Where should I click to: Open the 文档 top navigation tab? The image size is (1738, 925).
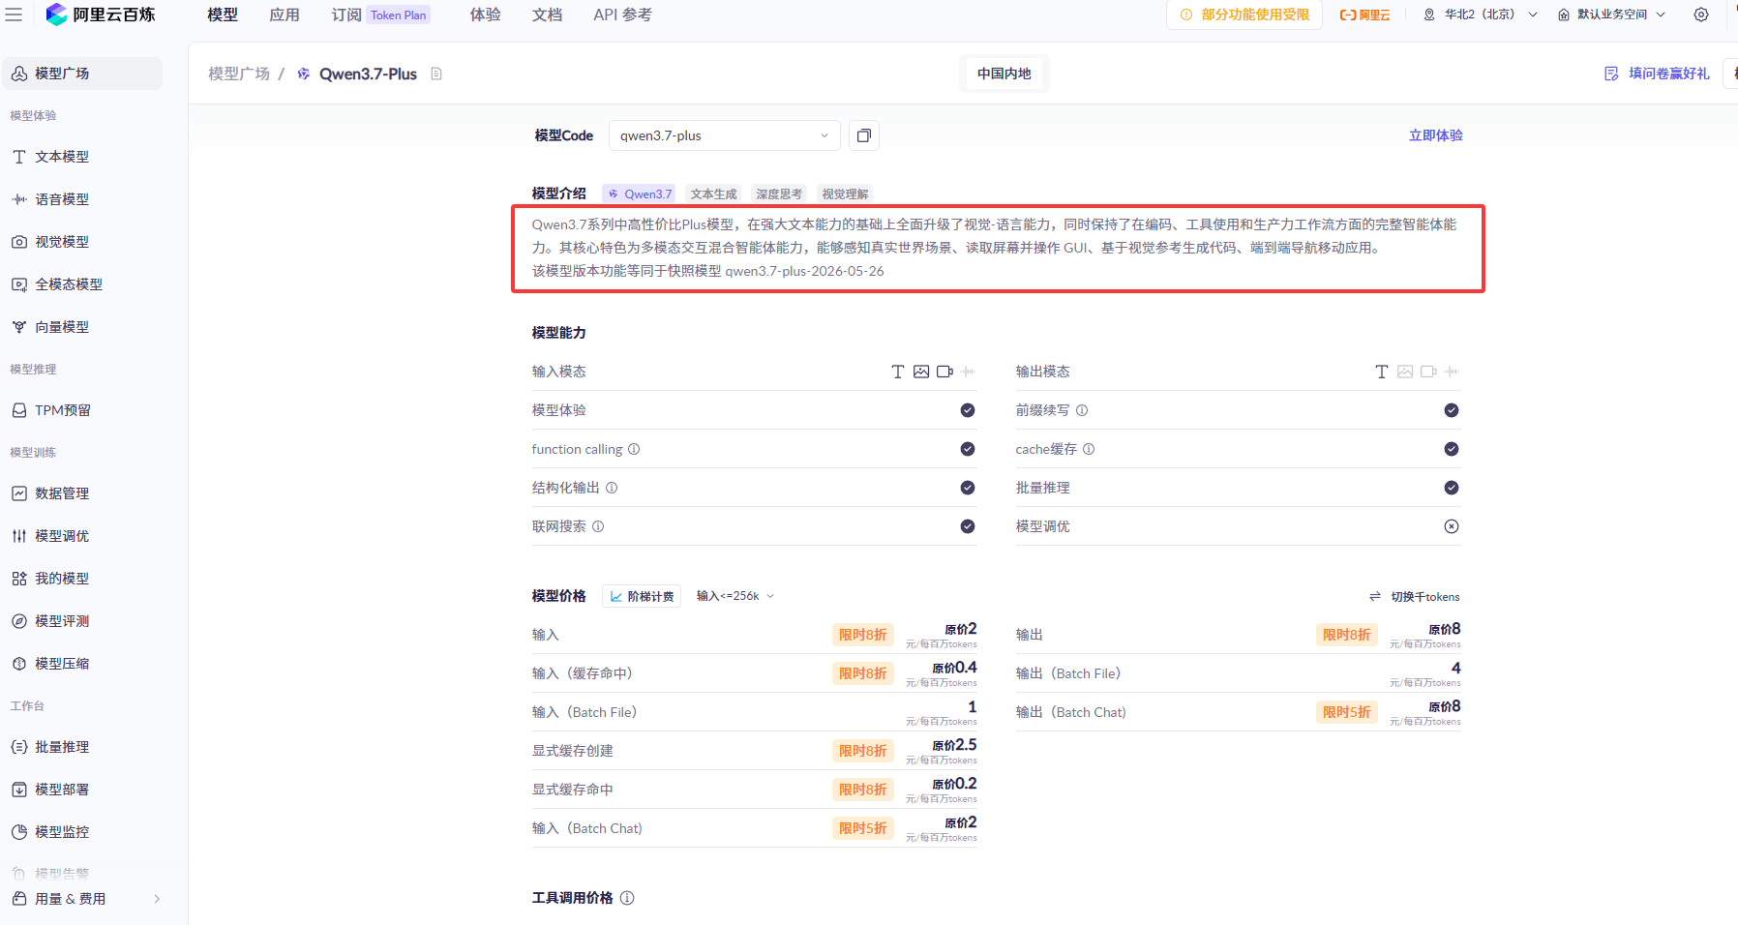coord(548,15)
